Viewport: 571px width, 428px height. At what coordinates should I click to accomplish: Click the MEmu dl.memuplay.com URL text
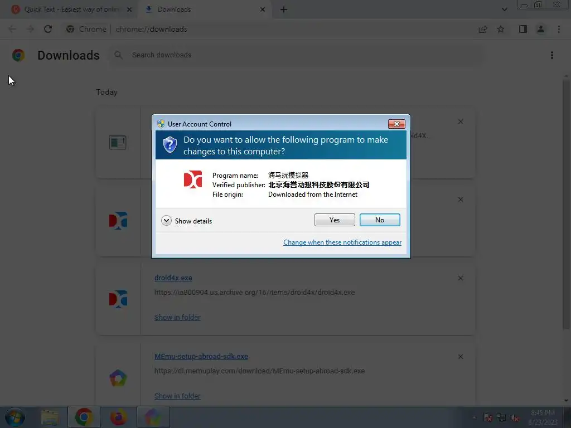259,371
